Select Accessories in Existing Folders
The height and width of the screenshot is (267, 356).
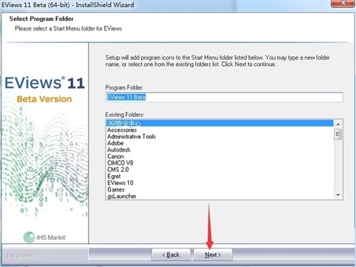219,130
